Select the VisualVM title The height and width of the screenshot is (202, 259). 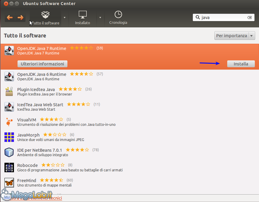[x=27, y=120]
